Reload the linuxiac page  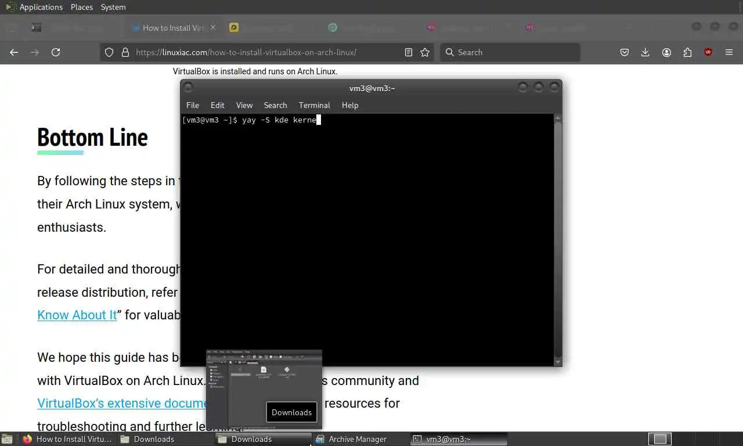[56, 52]
